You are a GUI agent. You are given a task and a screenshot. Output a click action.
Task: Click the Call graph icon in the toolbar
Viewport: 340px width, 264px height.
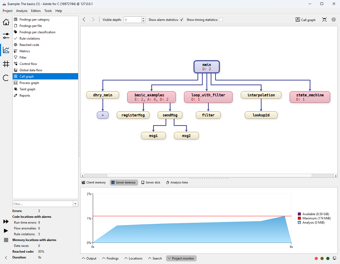pyautogui.click(x=298, y=20)
